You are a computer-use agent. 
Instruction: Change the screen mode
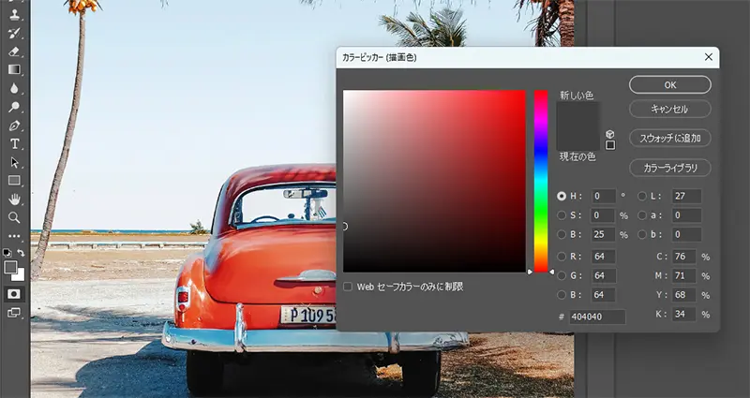(x=14, y=313)
